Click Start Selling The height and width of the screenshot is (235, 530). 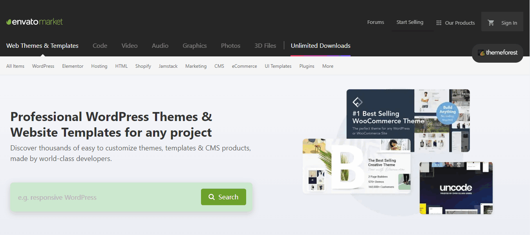[x=410, y=22]
